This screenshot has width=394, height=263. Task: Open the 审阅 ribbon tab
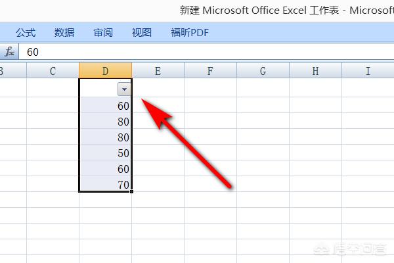point(103,32)
